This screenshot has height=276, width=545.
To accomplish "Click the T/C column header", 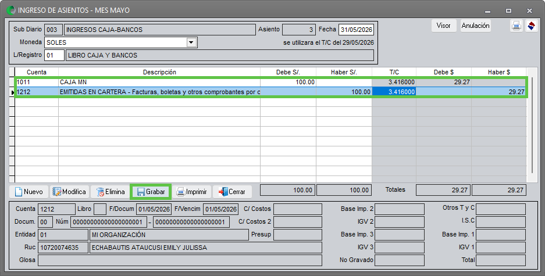I will click(x=394, y=72).
